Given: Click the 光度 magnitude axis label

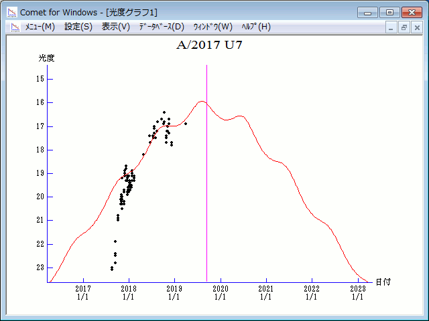Looking at the screenshot, I should 46,58.
